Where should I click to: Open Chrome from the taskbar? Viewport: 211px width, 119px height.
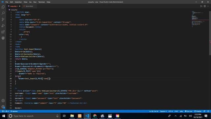click(x=95, y=116)
